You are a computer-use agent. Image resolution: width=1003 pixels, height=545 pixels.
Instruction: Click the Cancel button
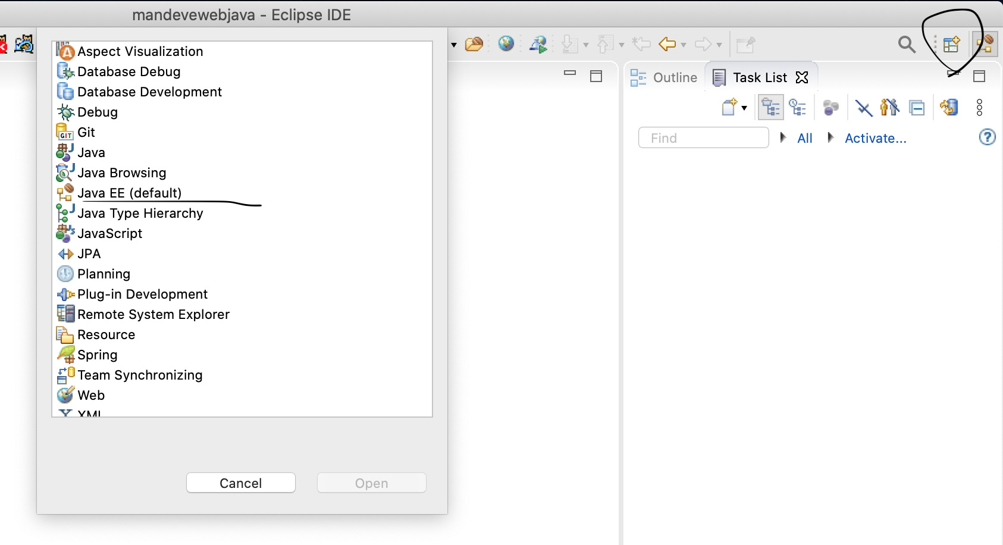[x=241, y=483]
